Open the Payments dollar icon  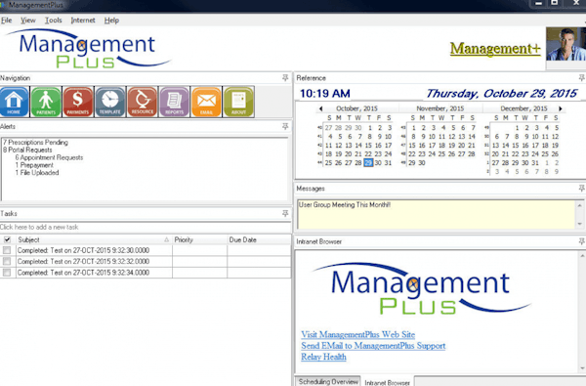point(78,102)
